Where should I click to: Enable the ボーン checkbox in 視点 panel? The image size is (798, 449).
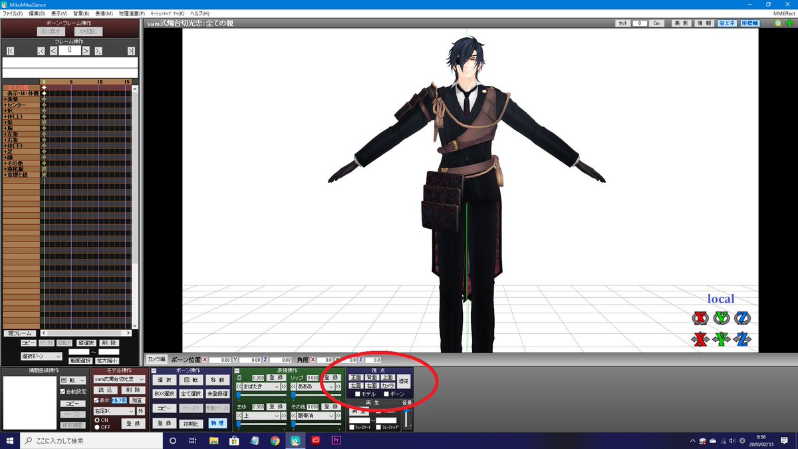386,394
